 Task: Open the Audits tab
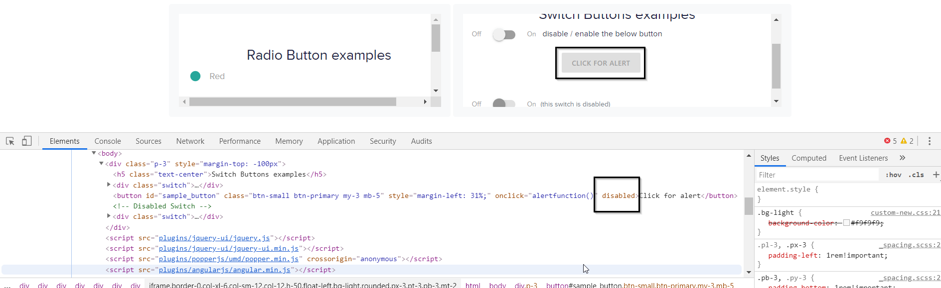pyautogui.click(x=422, y=141)
